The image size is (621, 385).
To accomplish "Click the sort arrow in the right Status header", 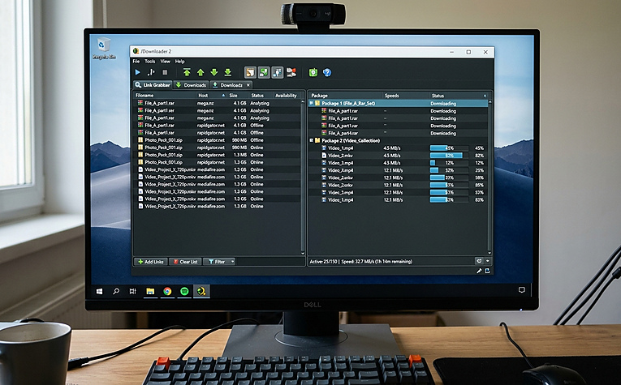I will point(485,96).
